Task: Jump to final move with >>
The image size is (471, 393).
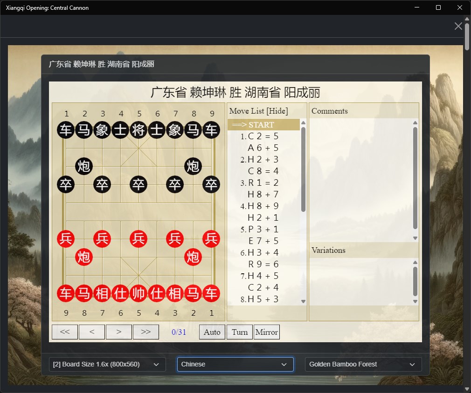Action: click(x=146, y=332)
